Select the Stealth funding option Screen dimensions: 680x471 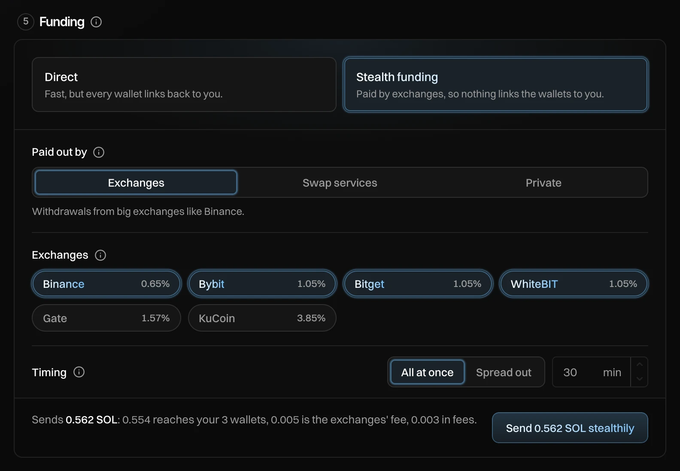pyautogui.click(x=496, y=85)
